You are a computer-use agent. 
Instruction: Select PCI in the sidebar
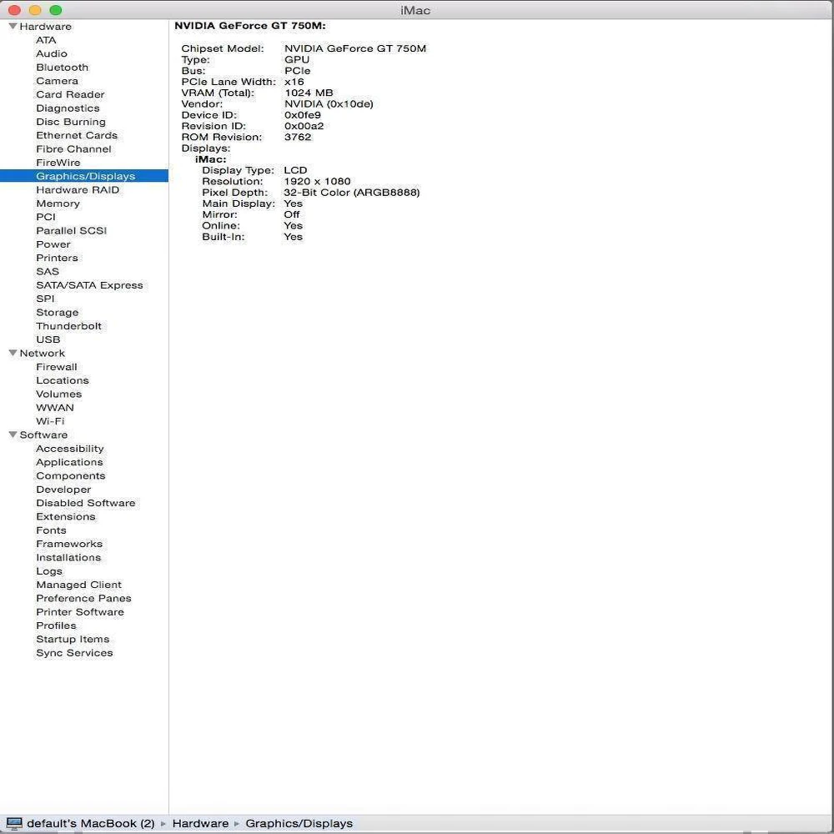46,217
